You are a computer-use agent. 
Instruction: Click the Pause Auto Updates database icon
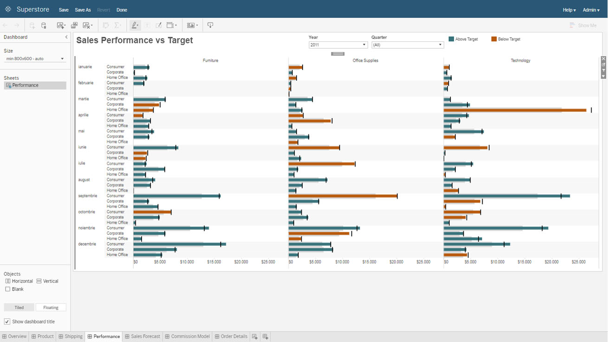(44, 26)
